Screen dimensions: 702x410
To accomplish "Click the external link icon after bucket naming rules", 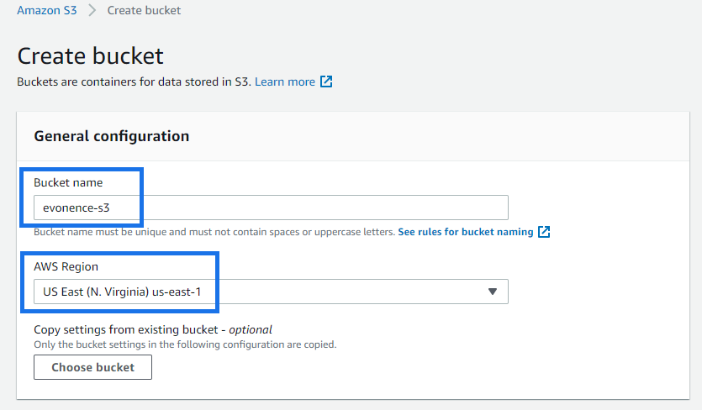I will 543,232.
